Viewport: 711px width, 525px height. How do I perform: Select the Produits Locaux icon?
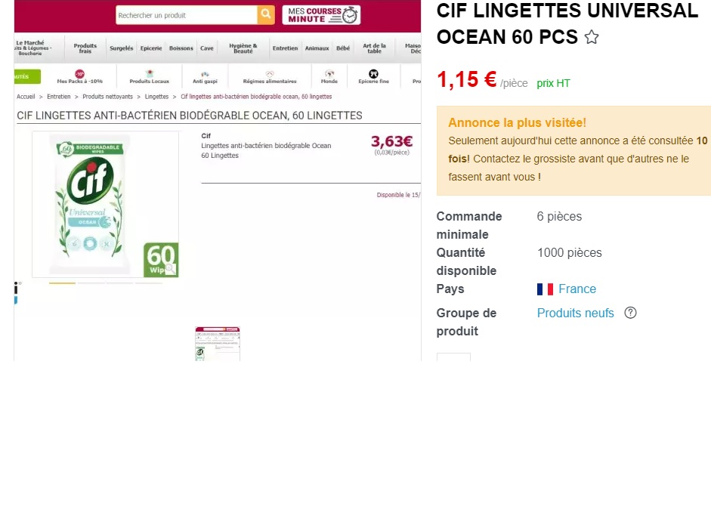point(149,73)
